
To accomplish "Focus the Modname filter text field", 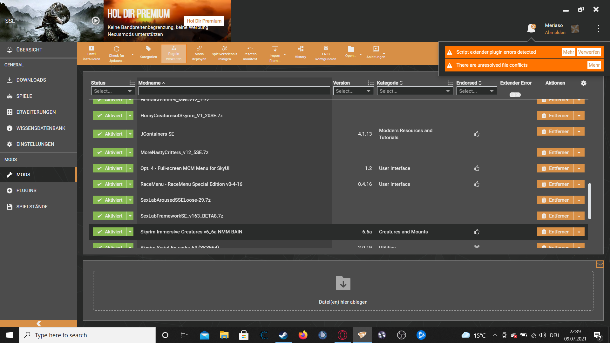I will click(x=234, y=91).
